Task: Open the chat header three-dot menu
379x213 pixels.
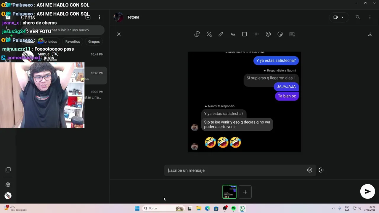Action: coord(370,17)
